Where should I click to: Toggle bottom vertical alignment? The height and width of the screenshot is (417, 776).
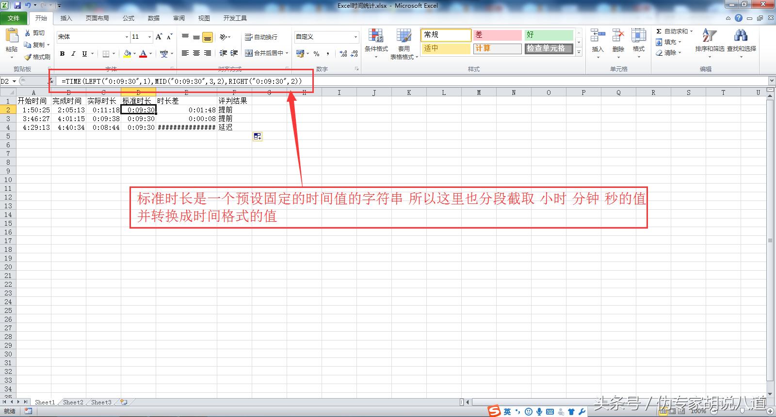[x=207, y=37]
